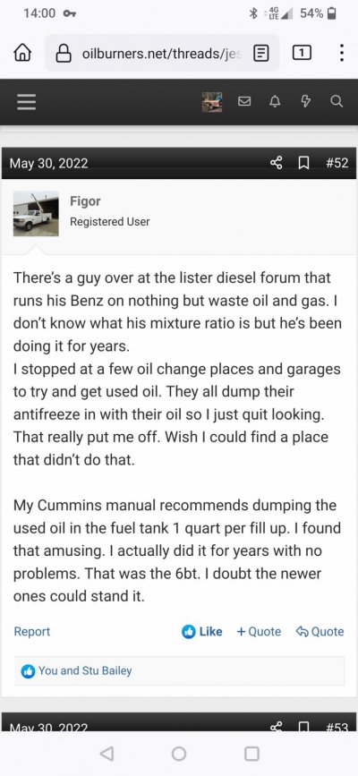This screenshot has height=776, width=358.
Task: Open the browser three-dot overflow menu
Action: (342, 53)
